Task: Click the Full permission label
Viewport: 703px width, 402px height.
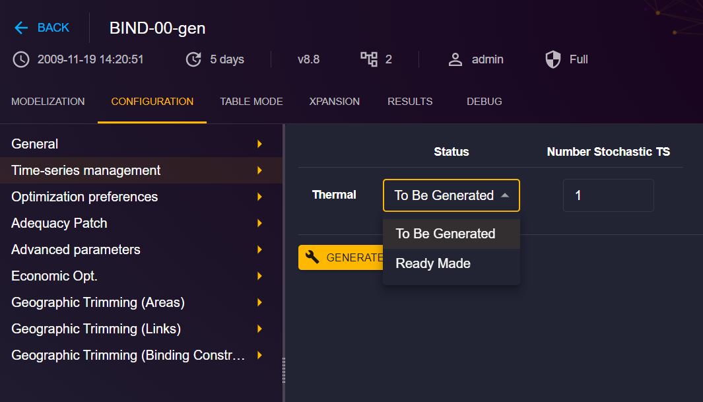Action: (x=578, y=59)
